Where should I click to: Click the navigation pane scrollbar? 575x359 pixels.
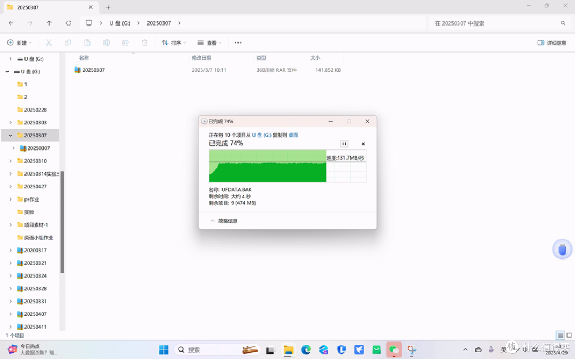pyautogui.click(x=62, y=222)
